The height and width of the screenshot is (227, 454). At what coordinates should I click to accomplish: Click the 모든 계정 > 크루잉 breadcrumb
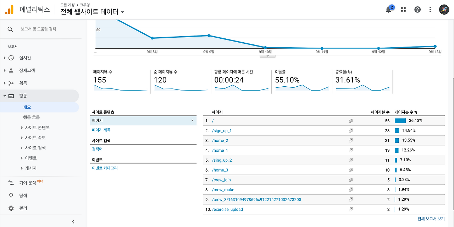pyautogui.click(x=75, y=5)
